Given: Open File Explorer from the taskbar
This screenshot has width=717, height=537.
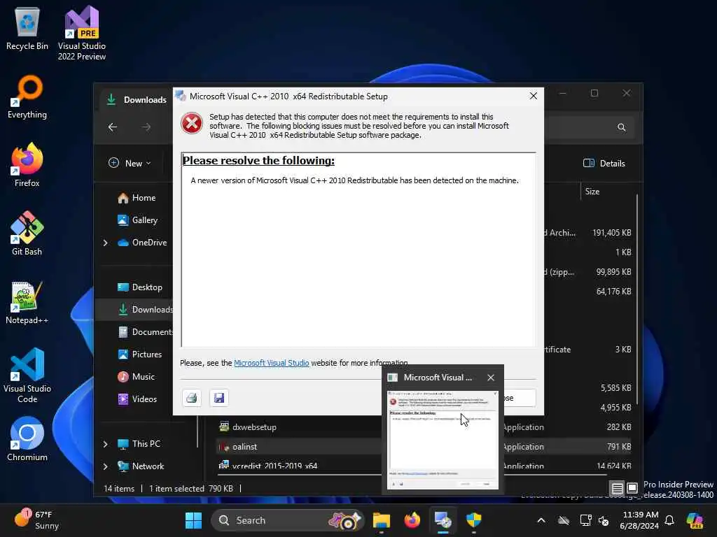Looking at the screenshot, I should 382,520.
